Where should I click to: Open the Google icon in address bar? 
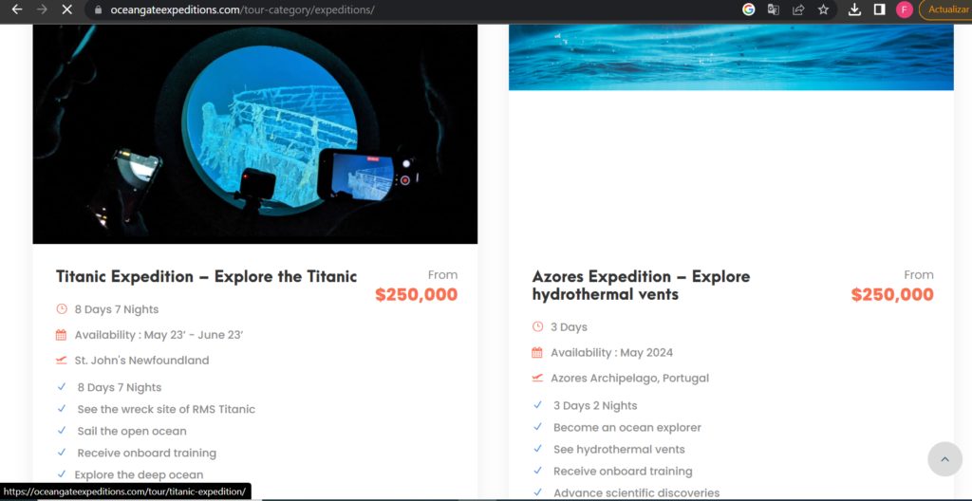(x=749, y=9)
